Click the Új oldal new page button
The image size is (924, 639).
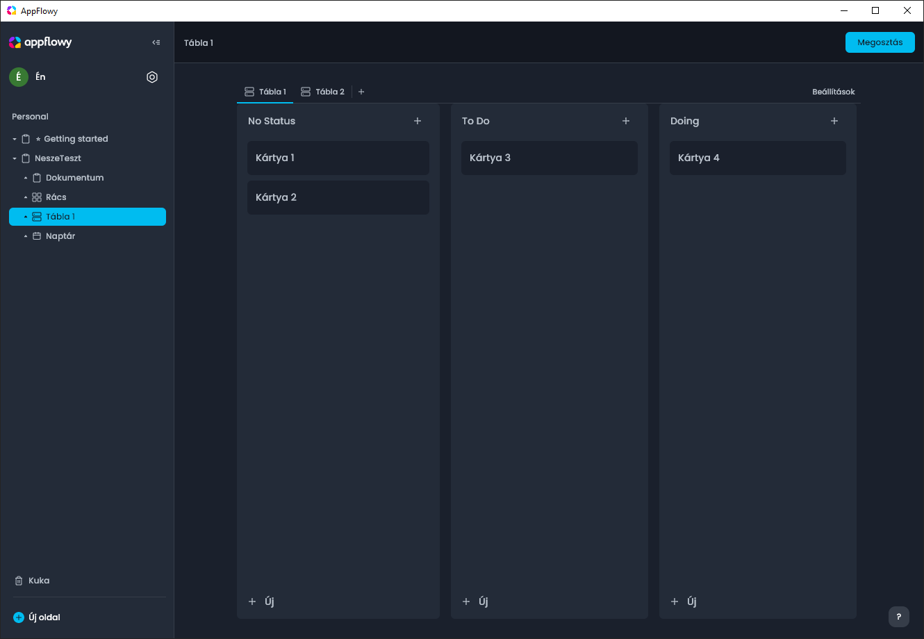point(38,617)
